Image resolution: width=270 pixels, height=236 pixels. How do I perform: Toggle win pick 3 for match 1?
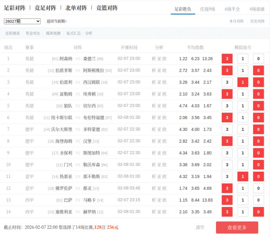click(227, 59)
